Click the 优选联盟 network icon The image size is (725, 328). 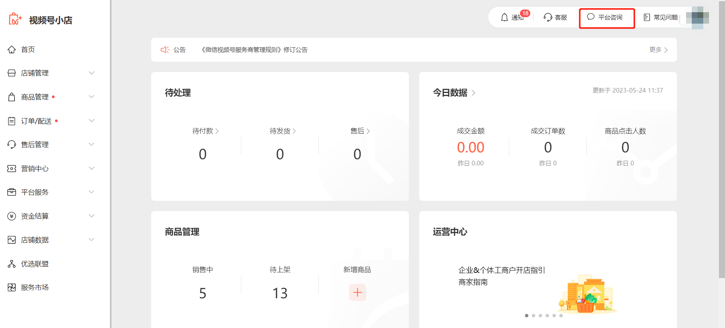(12, 264)
